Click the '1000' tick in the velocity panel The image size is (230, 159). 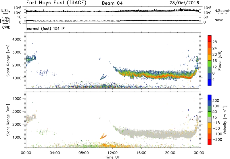[x=17, y=137]
